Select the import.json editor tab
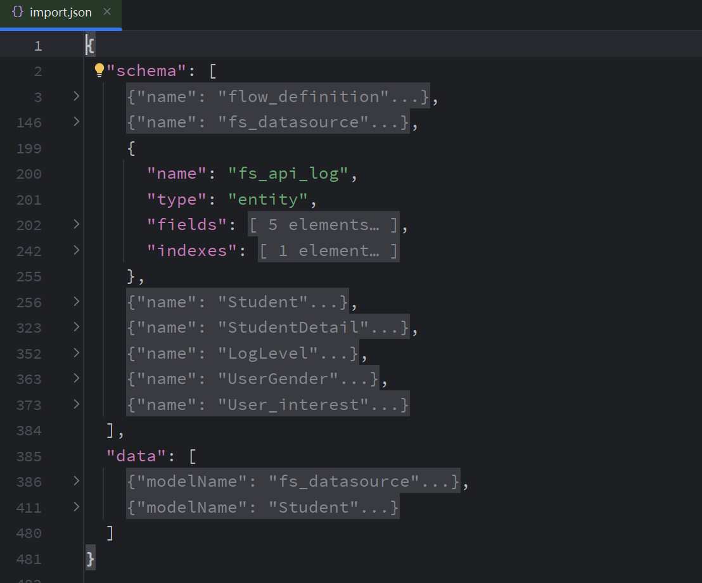 (60, 13)
